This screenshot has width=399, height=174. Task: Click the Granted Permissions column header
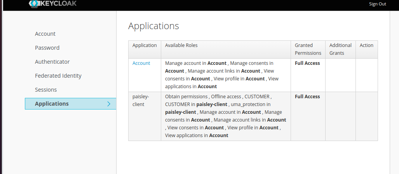[308, 49]
